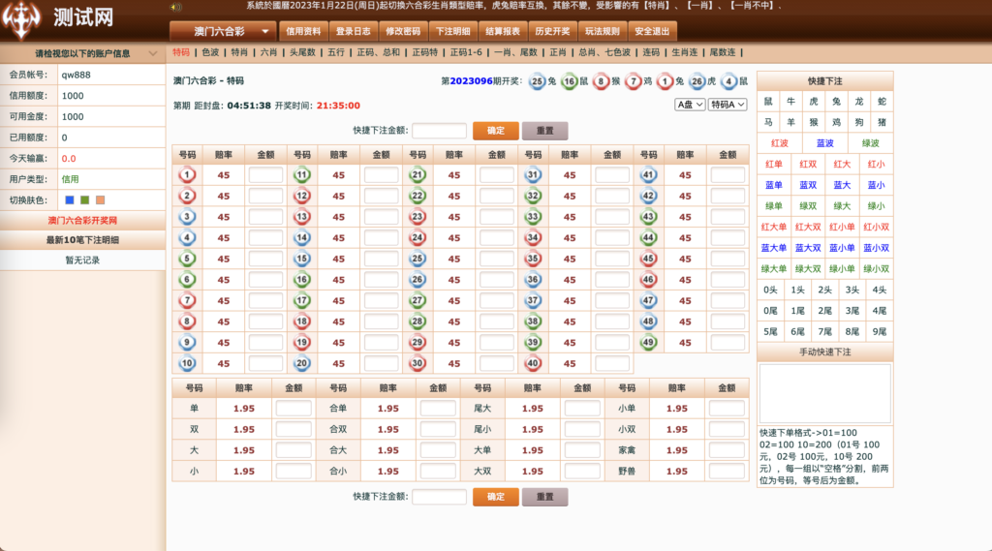
Task: Click the top orange 确定 button
Action: coord(495,130)
